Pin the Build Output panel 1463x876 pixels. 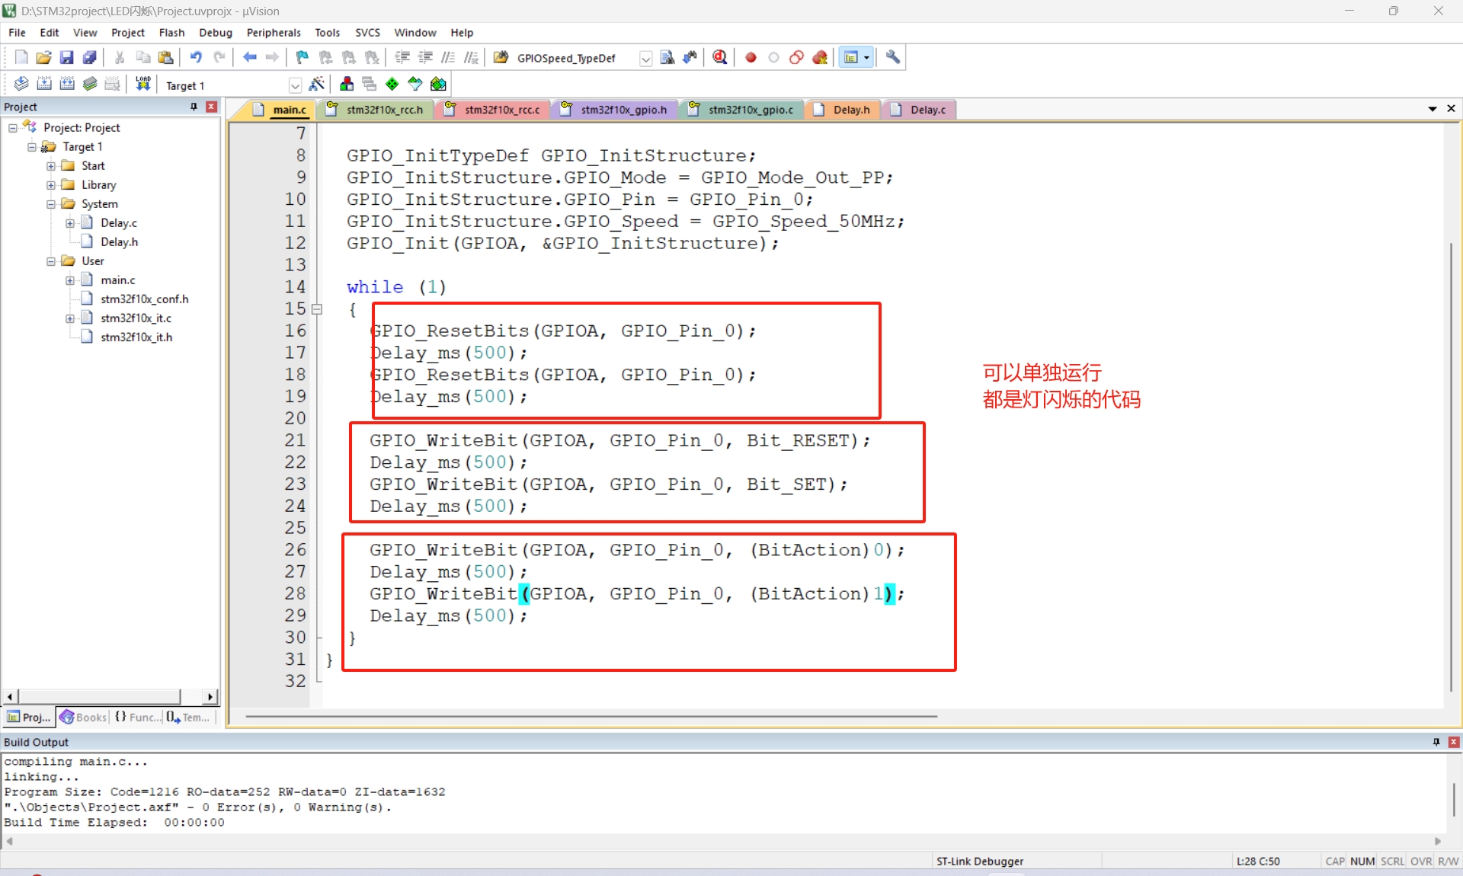[x=1436, y=742]
